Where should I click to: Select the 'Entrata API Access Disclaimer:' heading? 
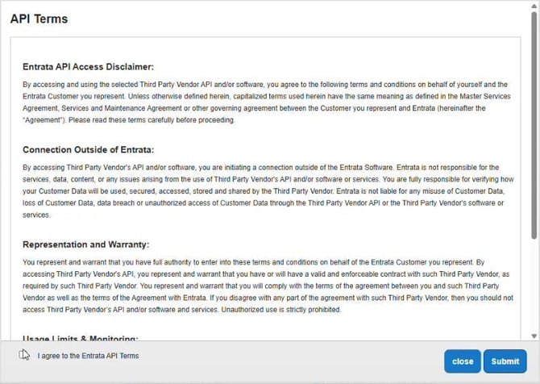[x=88, y=67]
